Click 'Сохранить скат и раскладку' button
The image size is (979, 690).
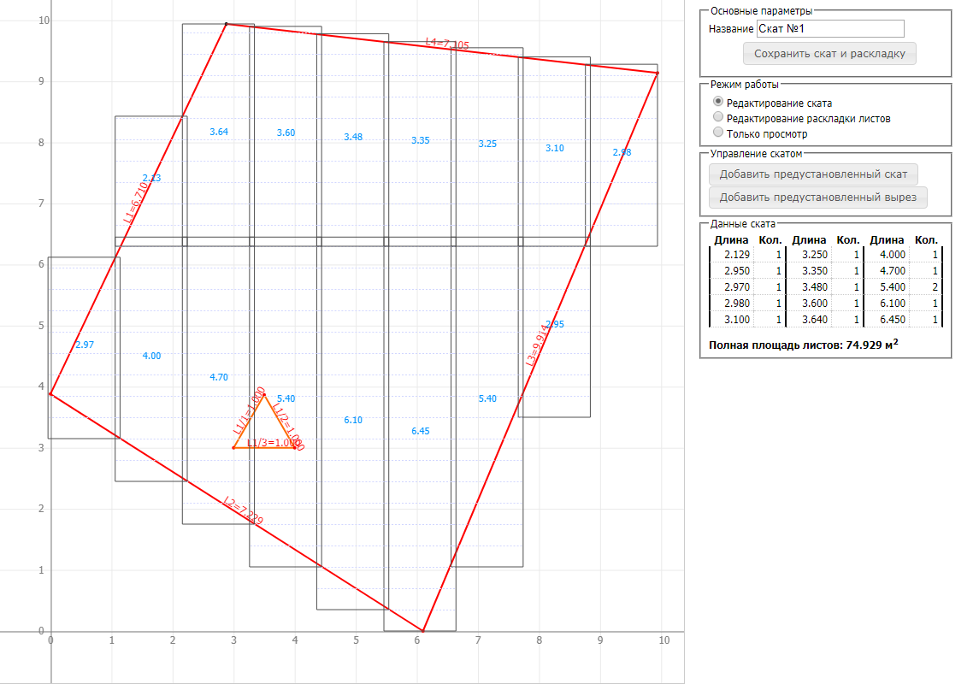(x=829, y=54)
